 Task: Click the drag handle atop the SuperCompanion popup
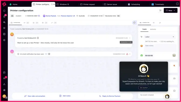coord(144,63)
